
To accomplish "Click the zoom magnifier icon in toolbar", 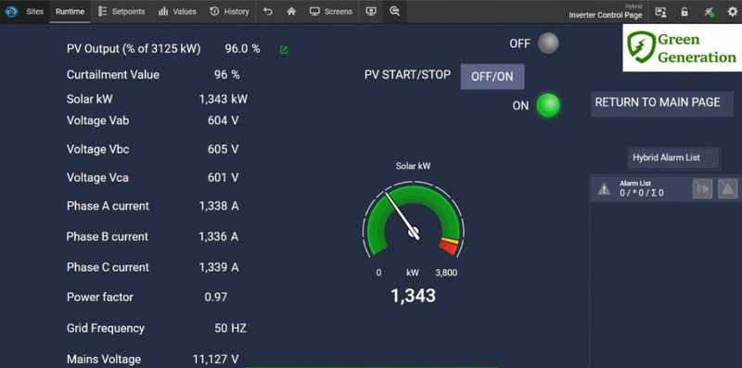I will click(395, 11).
